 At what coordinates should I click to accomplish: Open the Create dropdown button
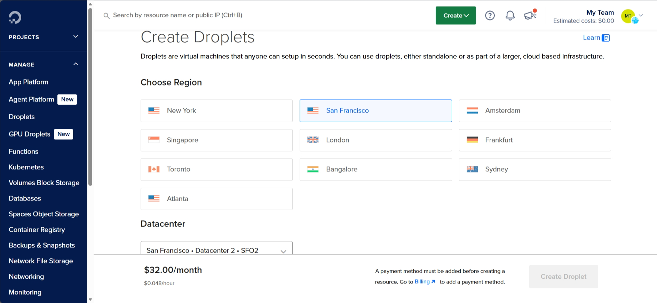(456, 15)
